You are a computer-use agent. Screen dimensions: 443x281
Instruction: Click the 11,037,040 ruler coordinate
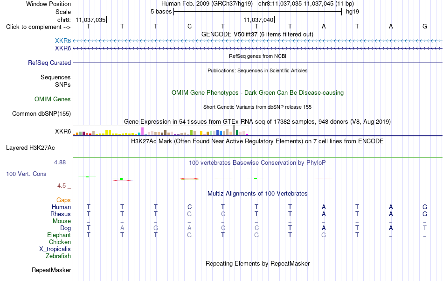[x=258, y=20]
